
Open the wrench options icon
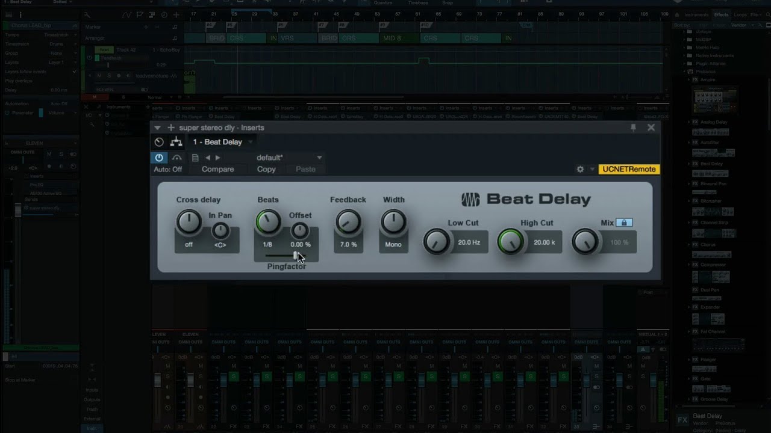87,14
